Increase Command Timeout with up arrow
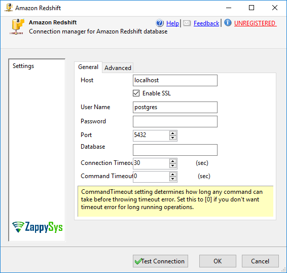Image resolution: width=287 pixels, height=273 pixels. pos(173,175)
